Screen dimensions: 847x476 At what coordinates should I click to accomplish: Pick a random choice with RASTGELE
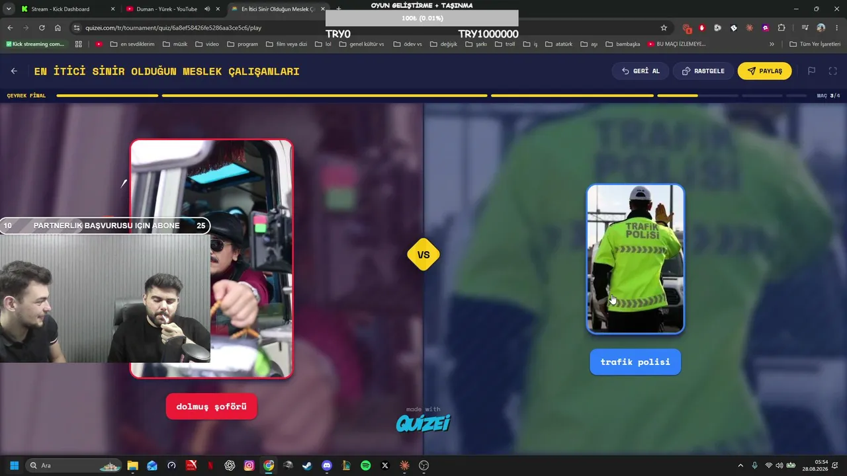tap(703, 71)
